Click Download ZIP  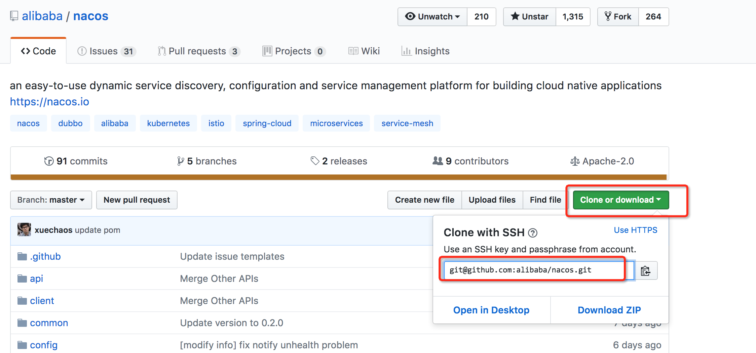pos(609,310)
